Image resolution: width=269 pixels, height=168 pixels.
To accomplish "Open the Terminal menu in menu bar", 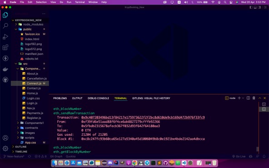I will (x=80, y=2).
